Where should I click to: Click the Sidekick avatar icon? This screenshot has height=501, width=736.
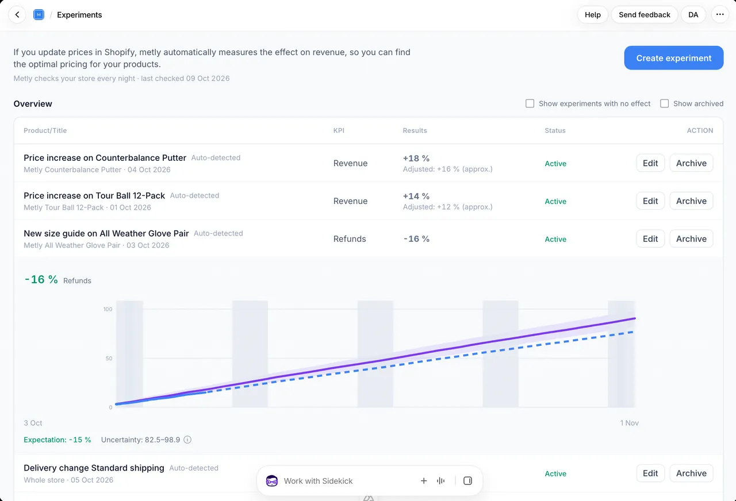point(272,481)
